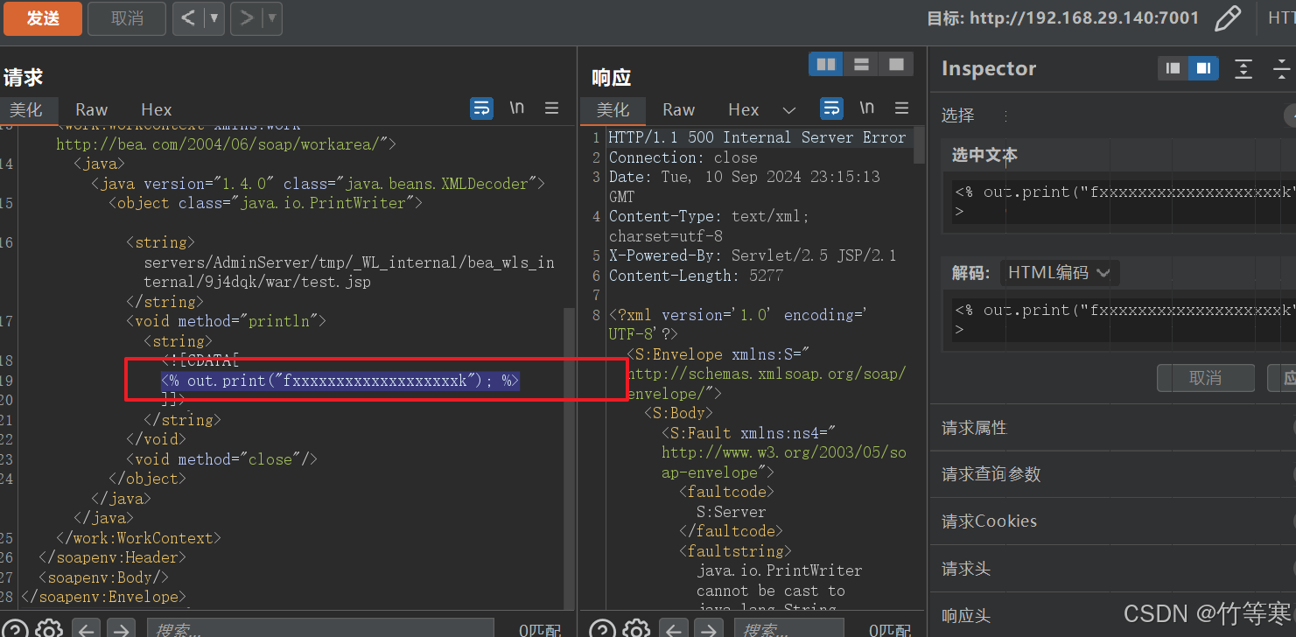The height and width of the screenshot is (637, 1296).
Task: Click the response viewer vertical scrollbar
Action: (919, 145)
